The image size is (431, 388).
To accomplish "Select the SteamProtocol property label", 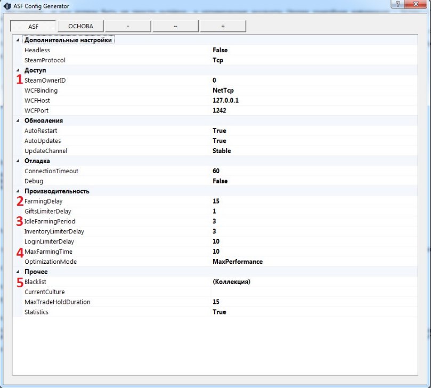I will (x=45, y=60).
